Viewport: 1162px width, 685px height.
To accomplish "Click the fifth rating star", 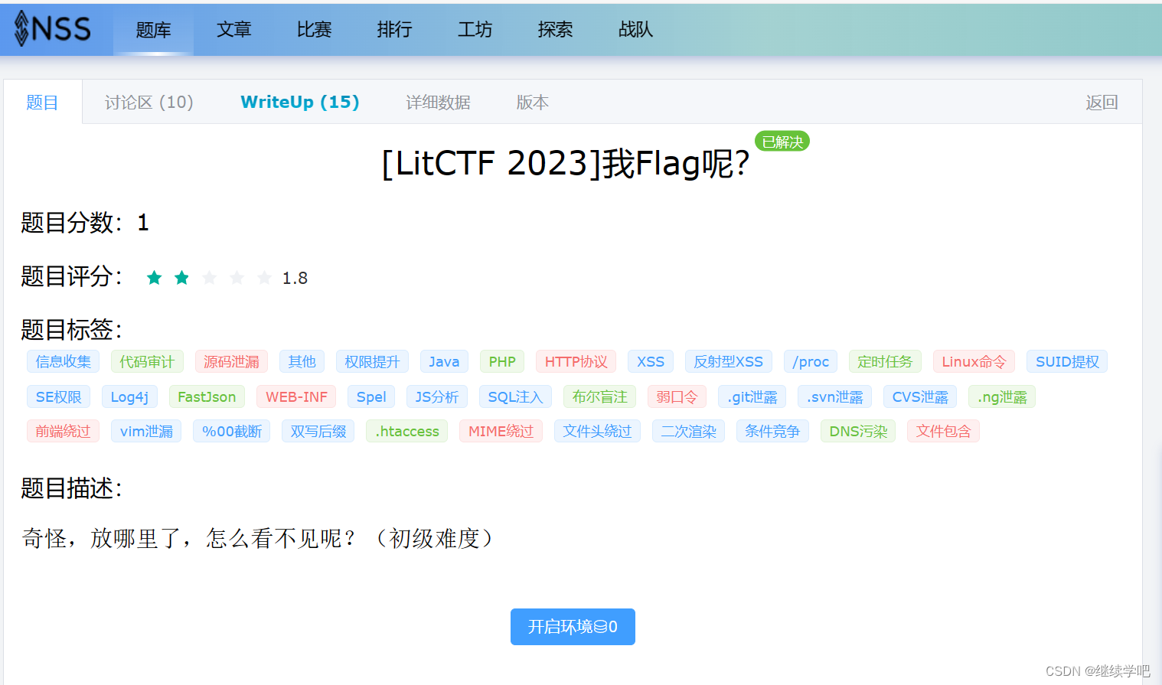I will coord(264,277).
